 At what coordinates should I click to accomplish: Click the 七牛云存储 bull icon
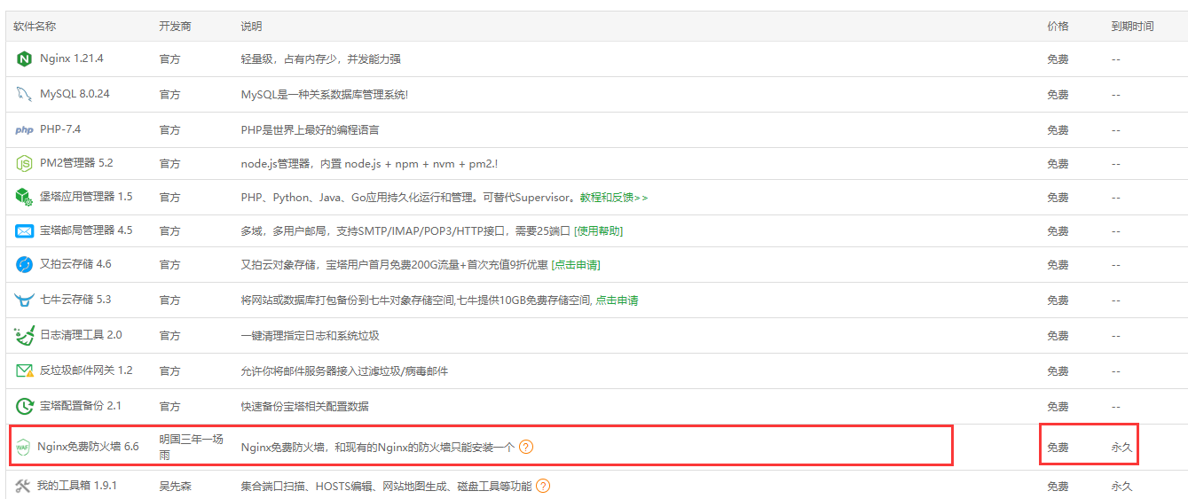tap(24, 300)
